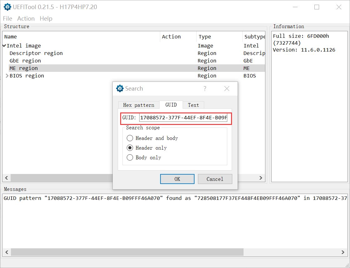
Task: Close the Search dialog
Action: (227, 89)
